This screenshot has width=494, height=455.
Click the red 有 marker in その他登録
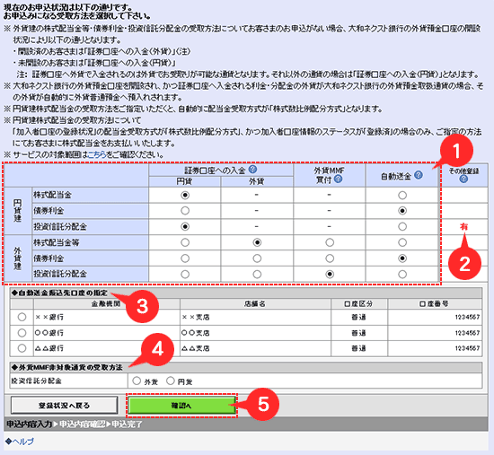point(463,226)
